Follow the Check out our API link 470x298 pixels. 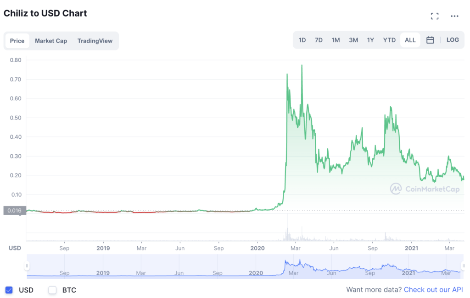pos(433,290)
